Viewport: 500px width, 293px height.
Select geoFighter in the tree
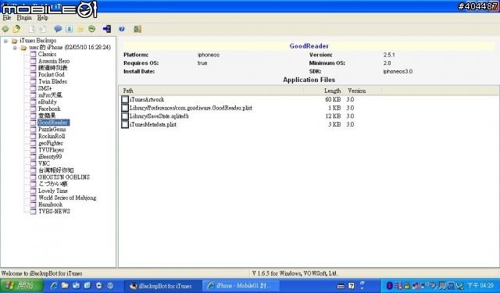tap(51, 143)
